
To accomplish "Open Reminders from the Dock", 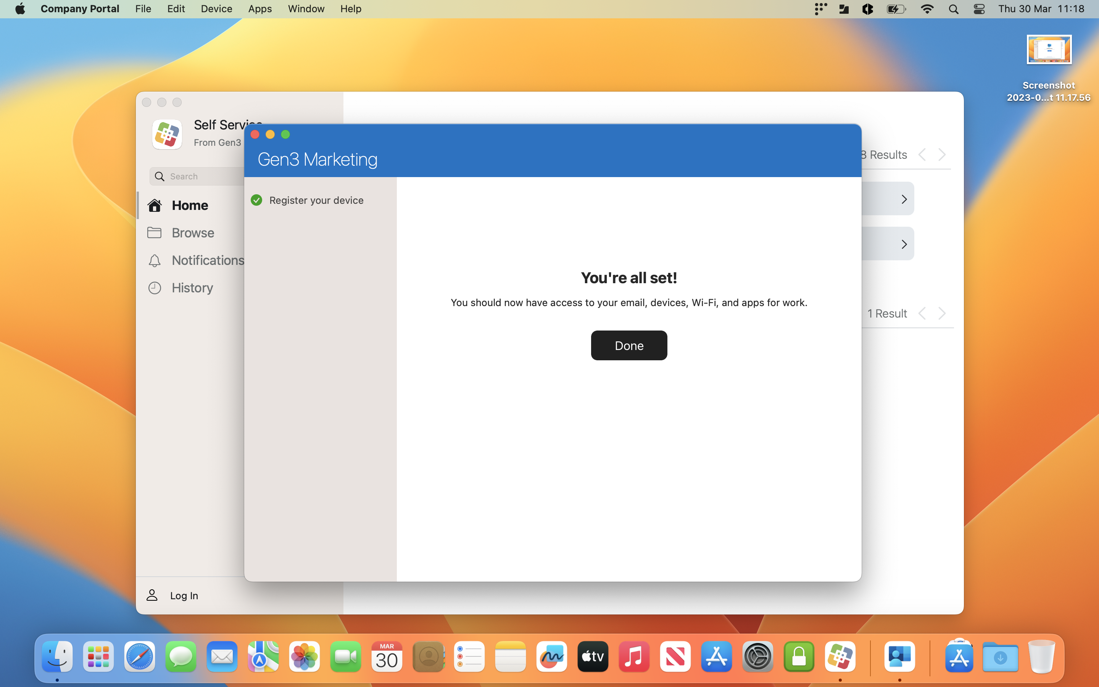I will pyautogui.click(x=469, y=656).
